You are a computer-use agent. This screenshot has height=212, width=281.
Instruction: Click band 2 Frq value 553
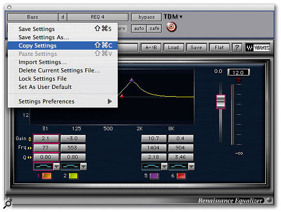point(73,148)
